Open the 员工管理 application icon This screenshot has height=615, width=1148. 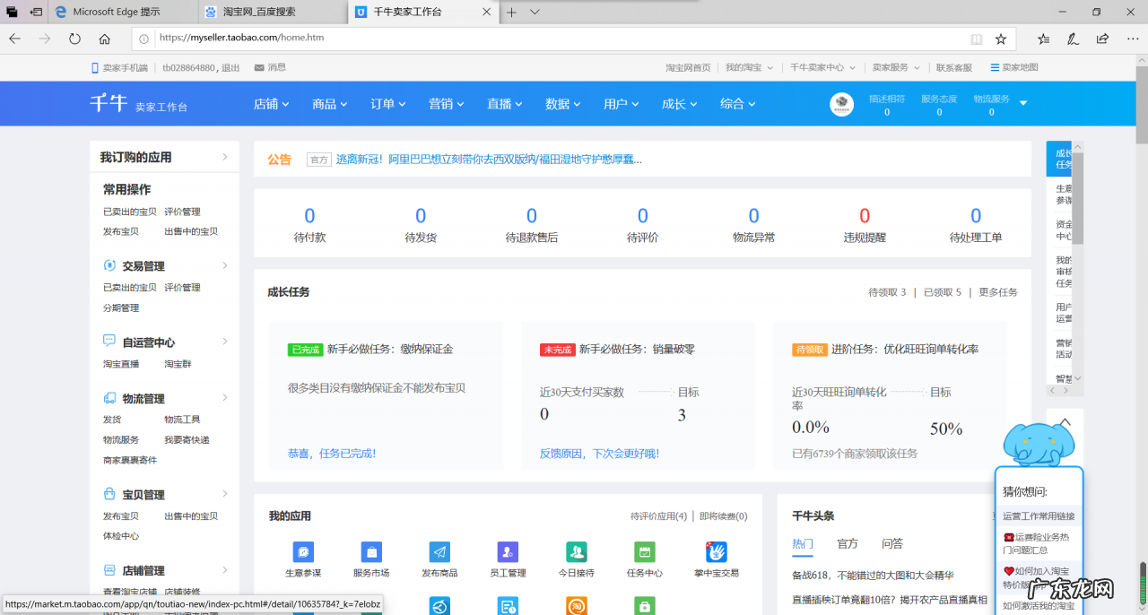508,552
